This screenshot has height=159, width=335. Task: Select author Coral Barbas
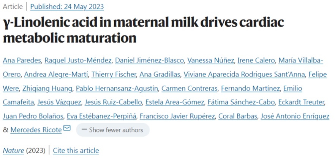coord(237,116)
